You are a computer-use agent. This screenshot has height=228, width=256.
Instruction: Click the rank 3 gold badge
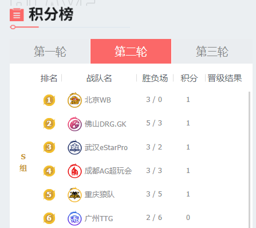49,147
